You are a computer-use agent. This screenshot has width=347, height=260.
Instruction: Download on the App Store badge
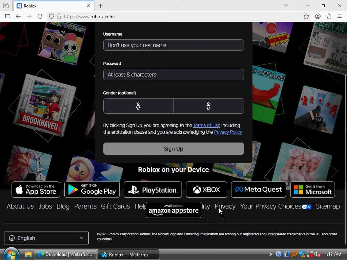[x=36, y=190]
